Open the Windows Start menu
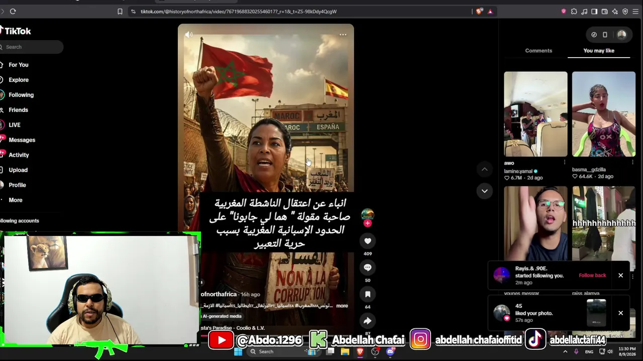Image resolution: width=643 pixels, height=361 pixels. click(x=238, y=351)
